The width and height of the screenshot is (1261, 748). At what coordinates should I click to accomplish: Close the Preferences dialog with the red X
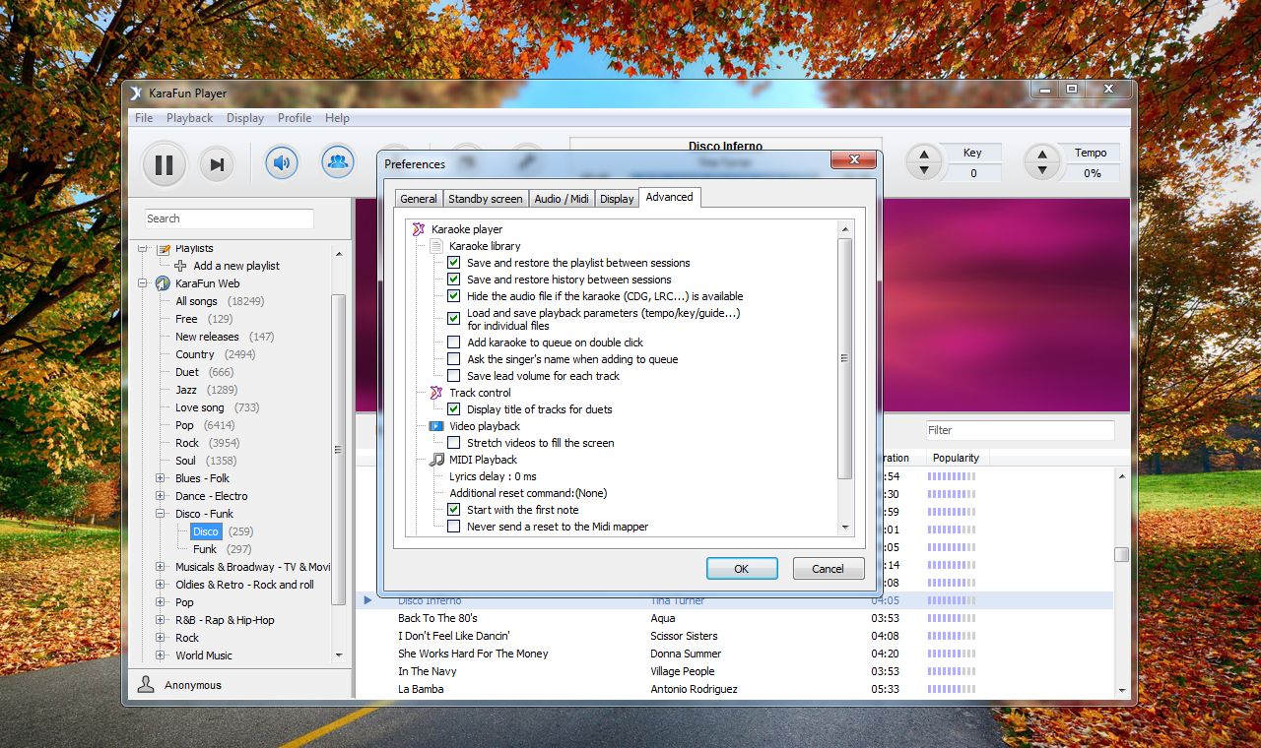[x=853, y=159]
